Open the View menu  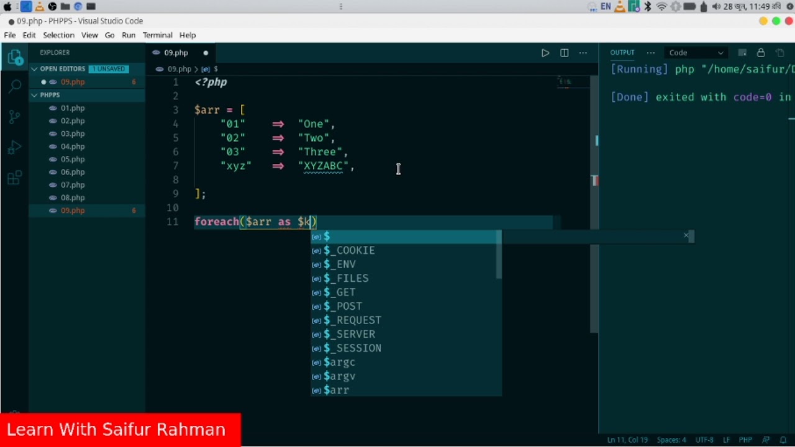tap(89, 35)
